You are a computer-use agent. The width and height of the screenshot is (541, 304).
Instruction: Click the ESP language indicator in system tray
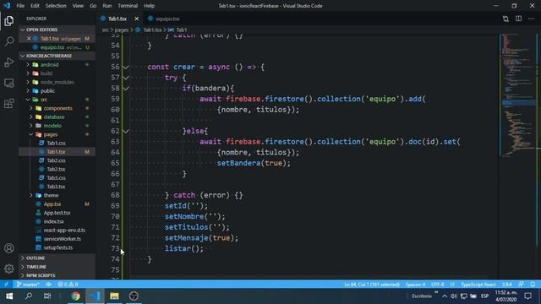tap(484, 296)
